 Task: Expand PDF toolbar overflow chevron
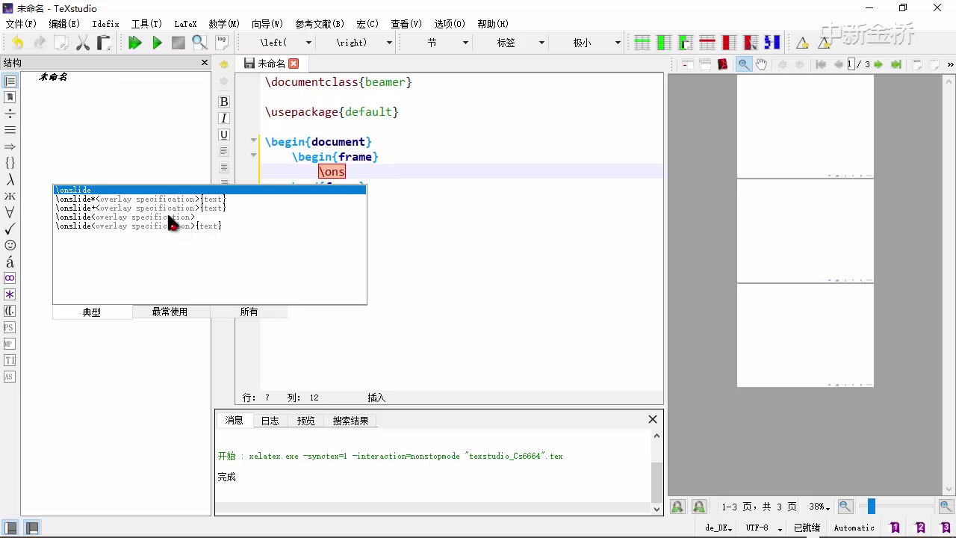pyautogui.click(x=950, y=64)
